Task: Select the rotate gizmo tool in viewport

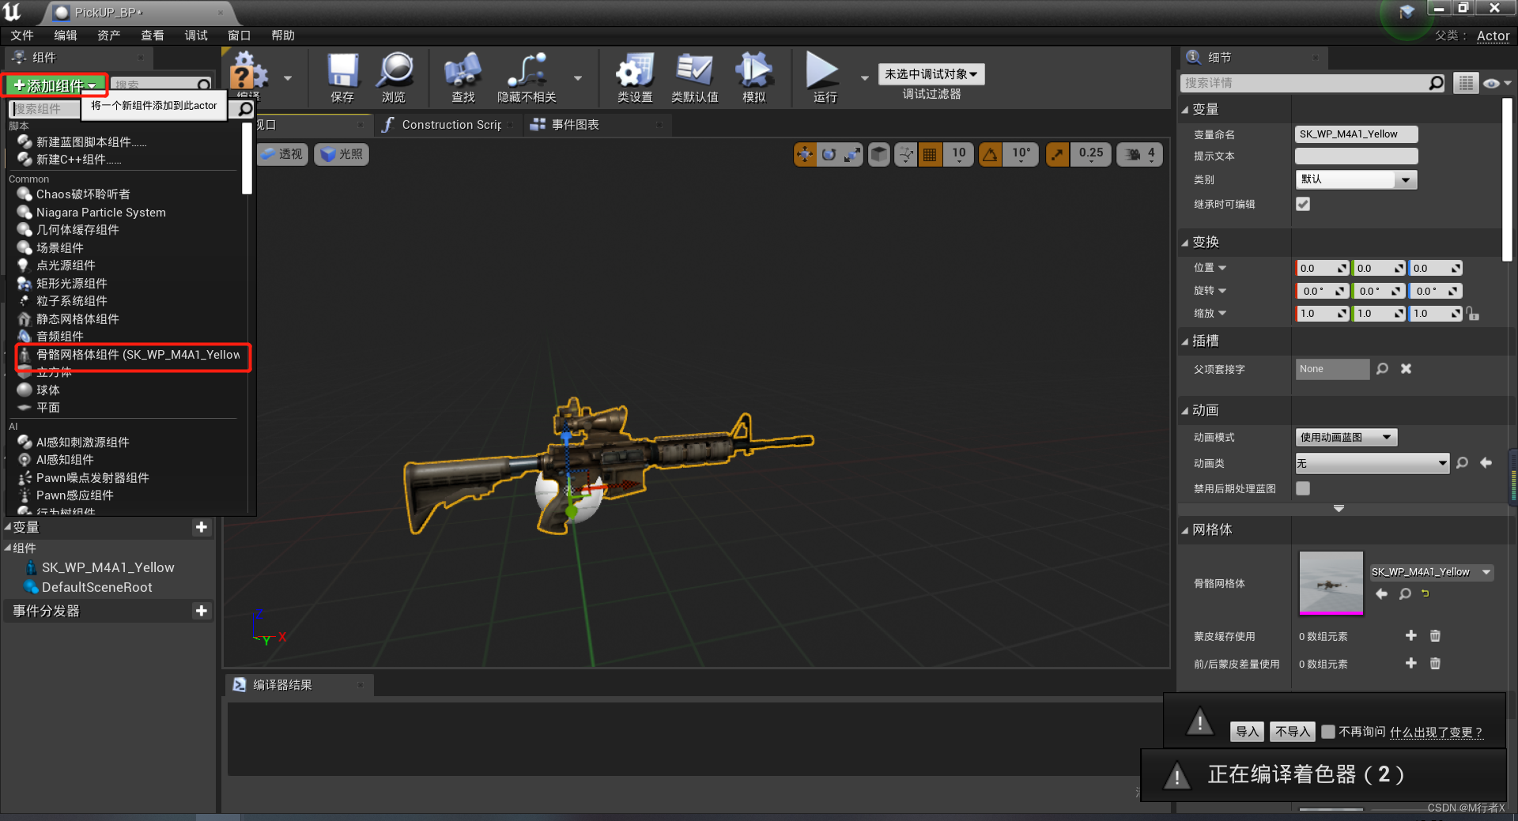Action: (x=828, y=154)
